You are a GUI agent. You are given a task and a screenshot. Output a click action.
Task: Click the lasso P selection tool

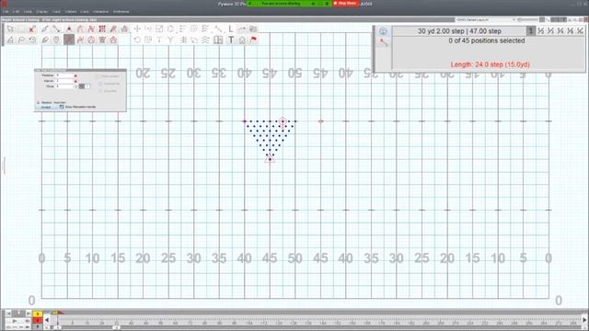[21, 40]
